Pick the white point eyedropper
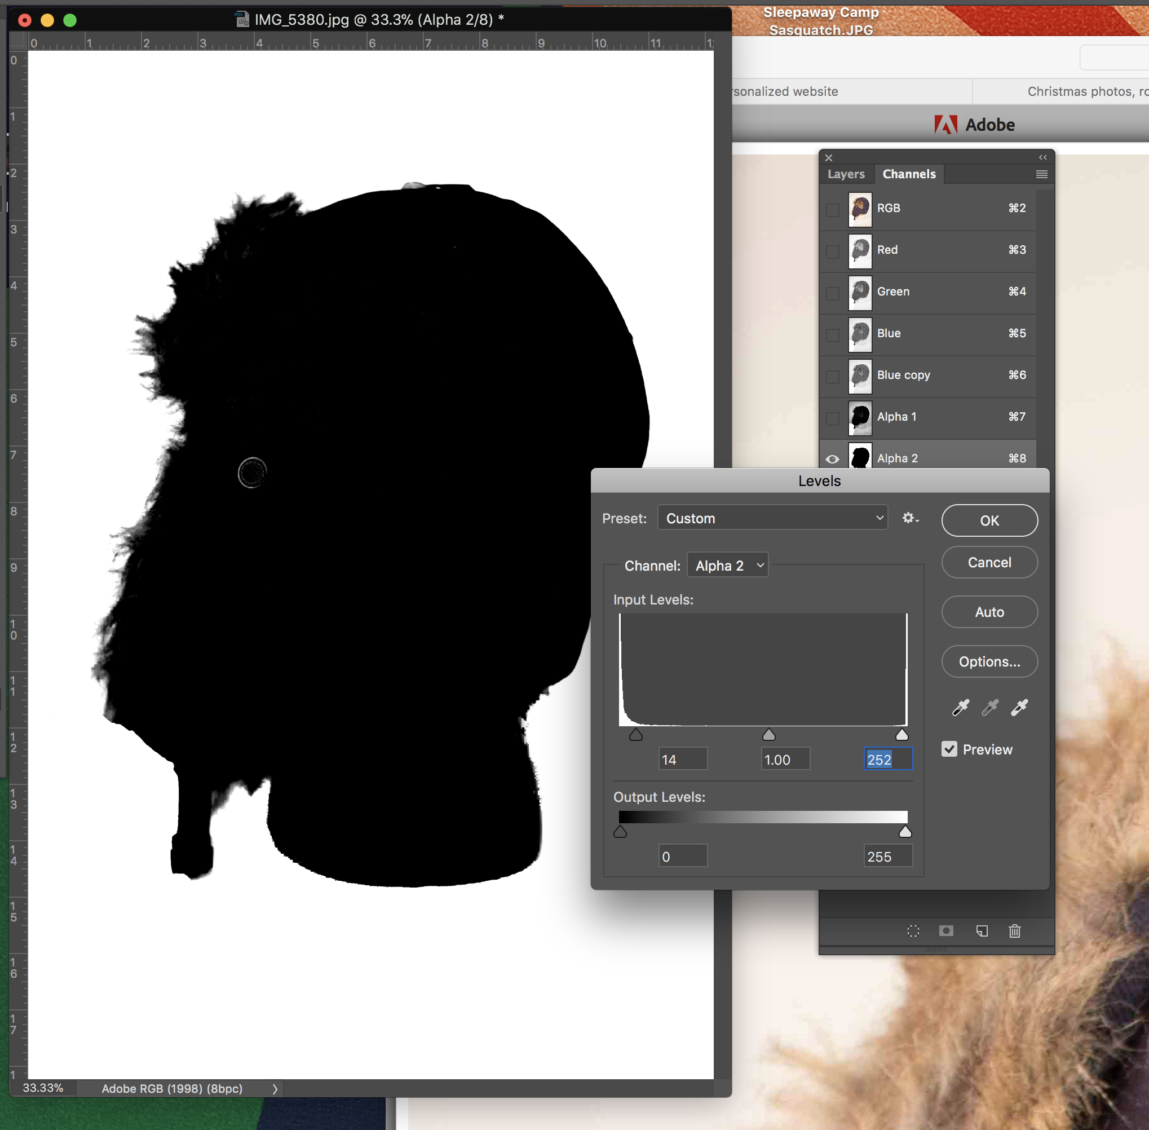The width and height of the screenshot is (1149, 1130). [1019, 708]
